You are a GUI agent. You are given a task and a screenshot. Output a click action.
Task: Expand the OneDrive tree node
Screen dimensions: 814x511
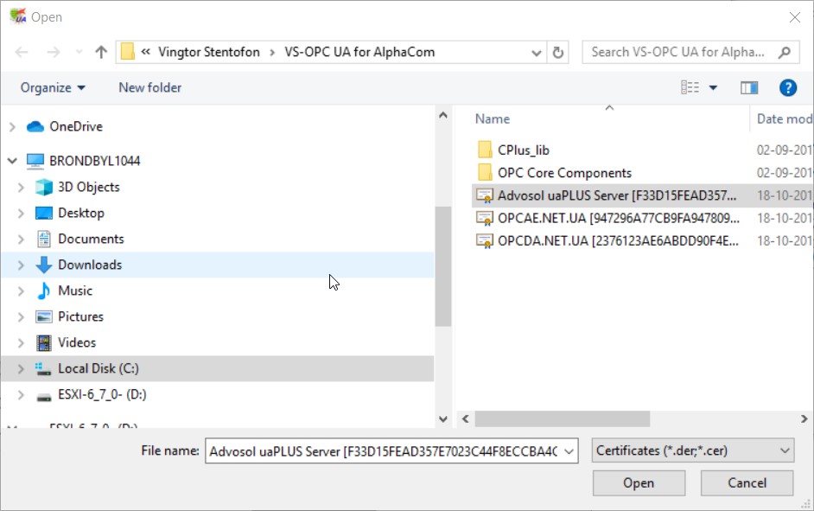[x=12, y=127]
